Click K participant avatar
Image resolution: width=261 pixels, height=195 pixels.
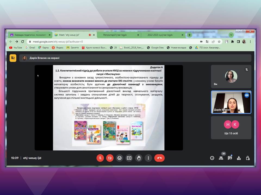pos(235,125)
